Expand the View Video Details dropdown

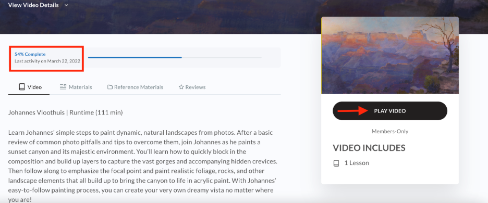click(38, 5)
